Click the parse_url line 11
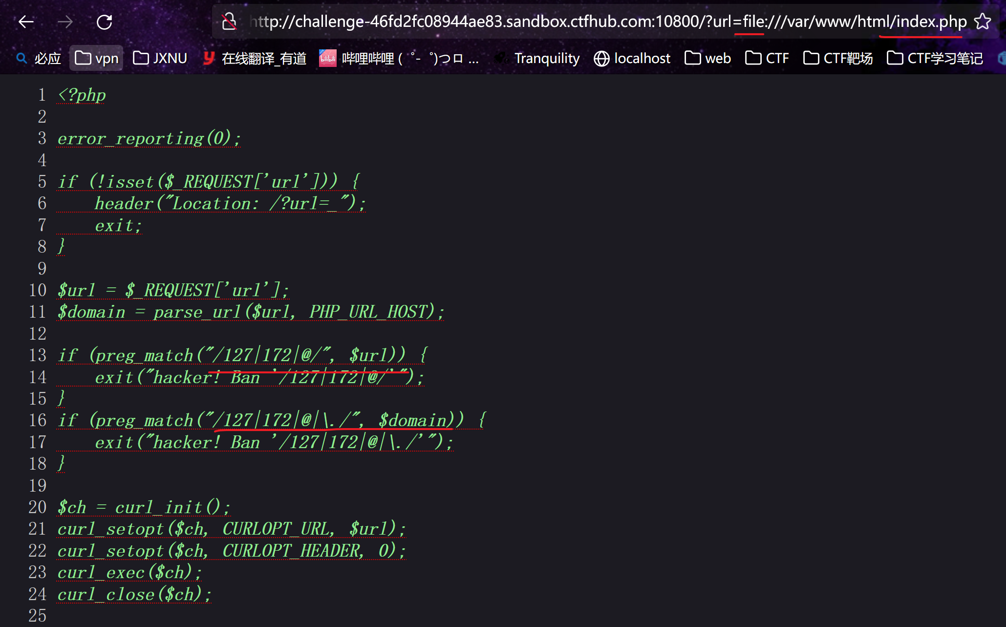The image size is (1006, 627). 251,312
